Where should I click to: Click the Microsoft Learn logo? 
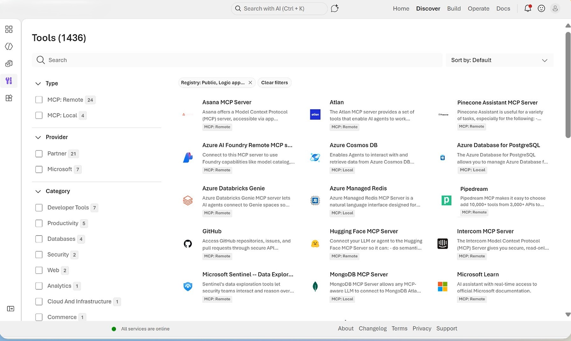(442, 286)
